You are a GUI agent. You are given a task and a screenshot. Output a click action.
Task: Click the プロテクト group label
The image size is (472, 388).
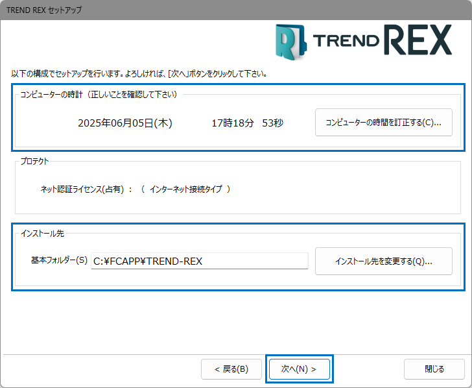coord(34,162)
